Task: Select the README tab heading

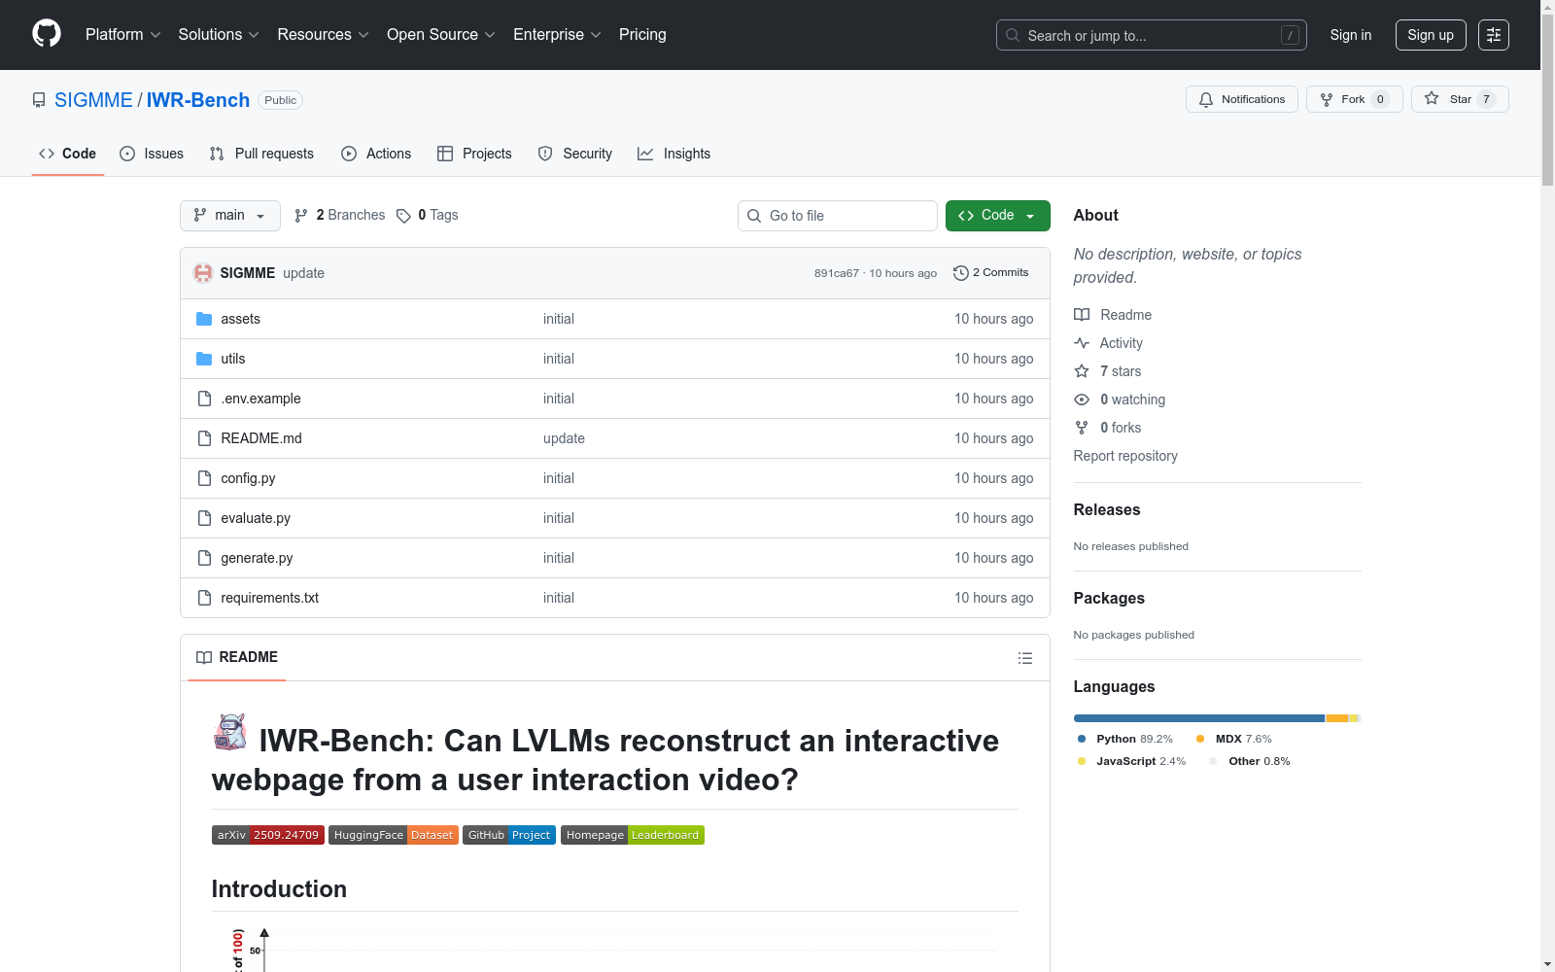Action: 237,658
